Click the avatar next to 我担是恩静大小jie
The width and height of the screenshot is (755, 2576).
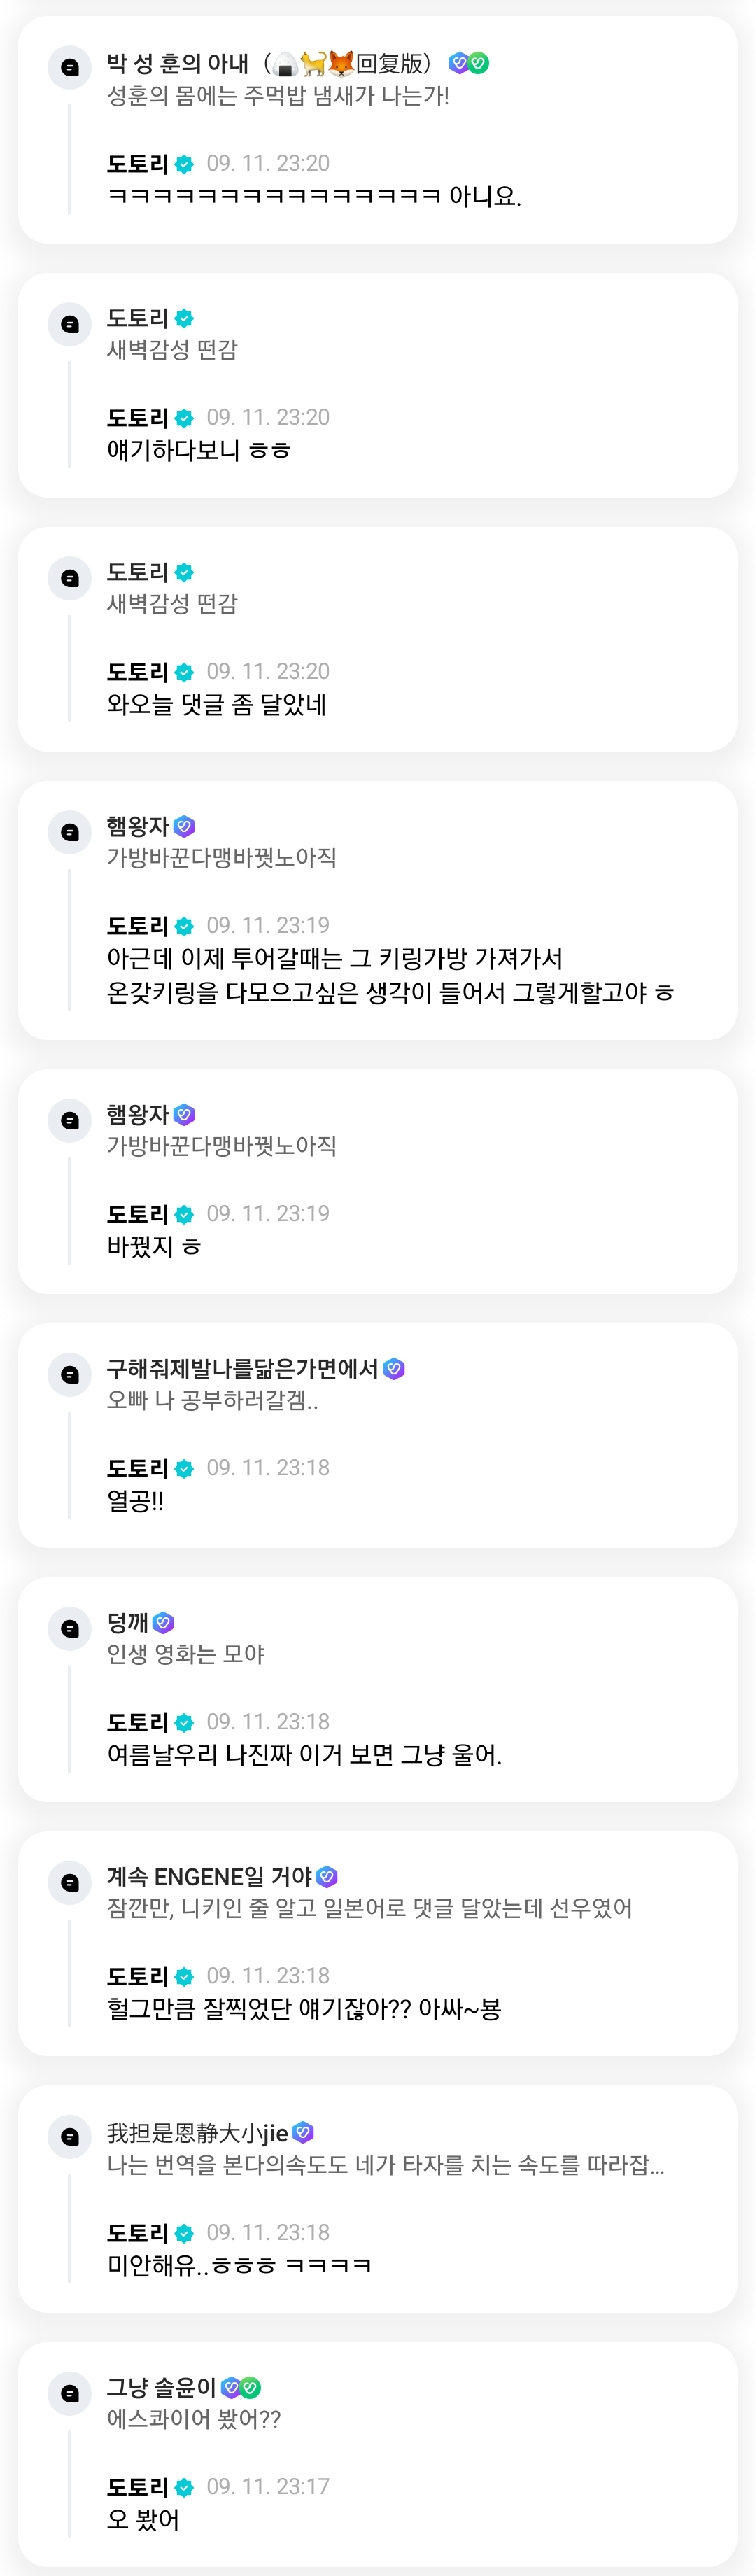tap(70, 2136)
